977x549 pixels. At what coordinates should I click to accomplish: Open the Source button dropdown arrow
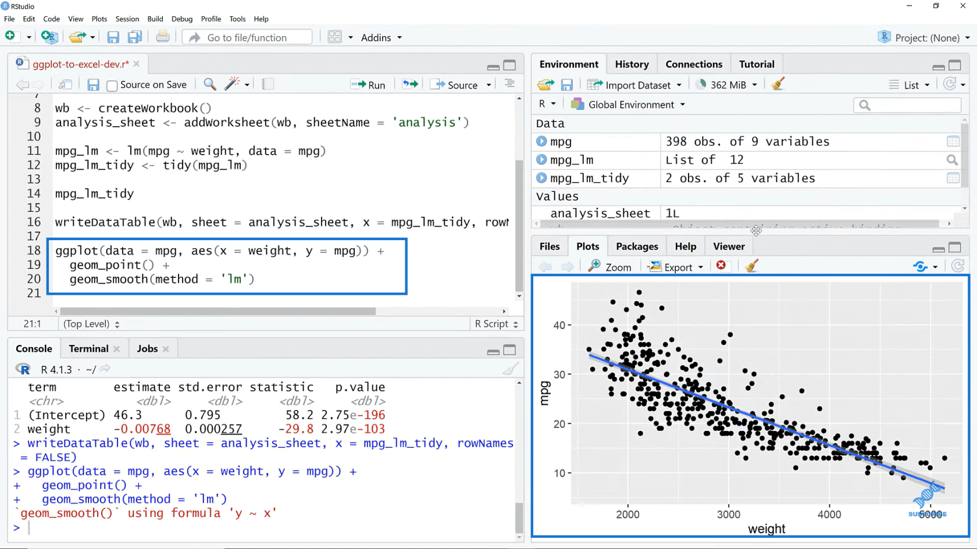coord(489,85)
